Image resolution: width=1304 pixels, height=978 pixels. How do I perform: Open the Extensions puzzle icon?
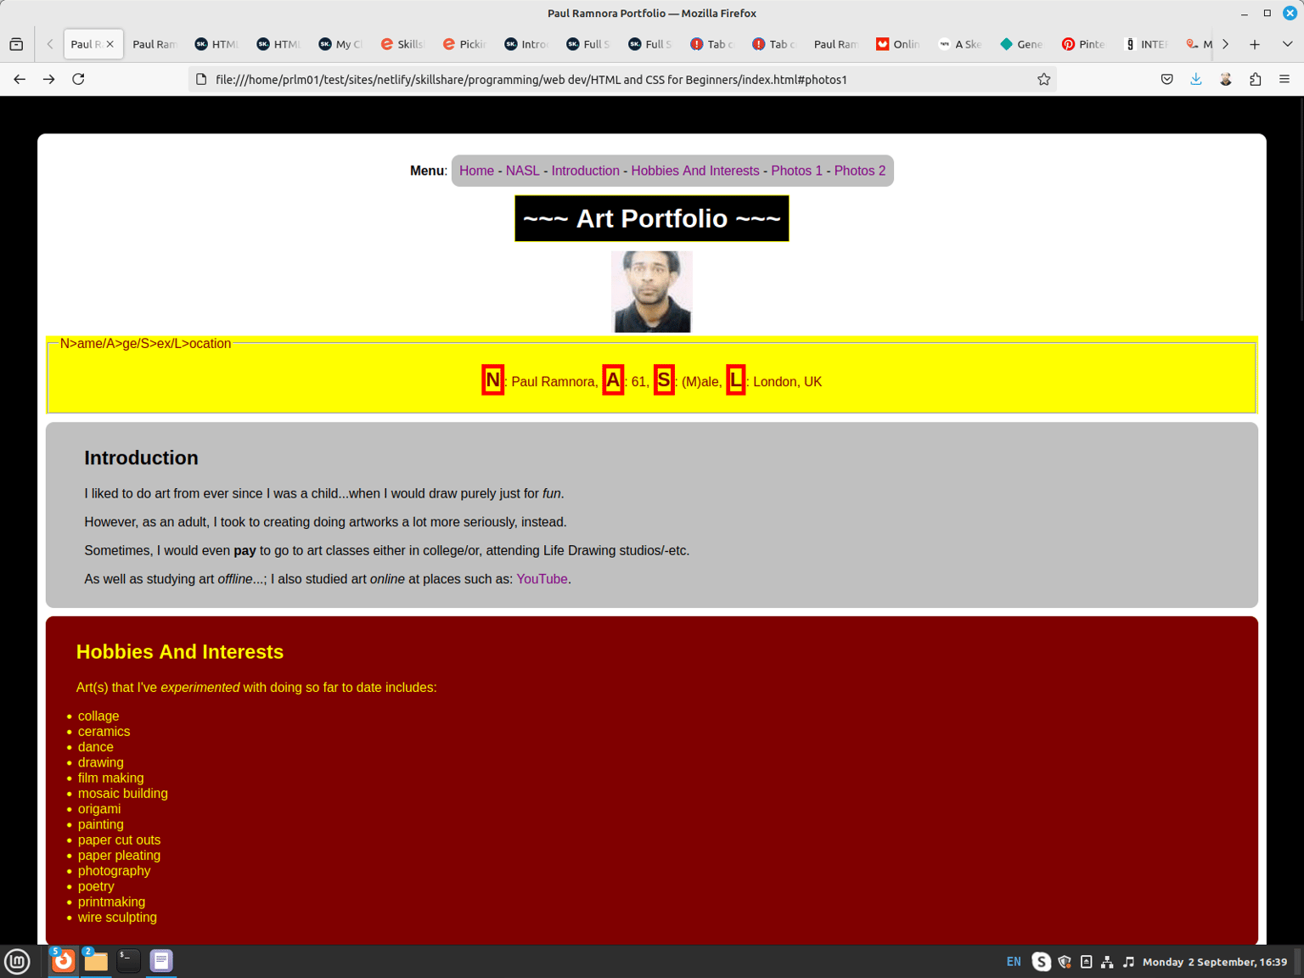point(1255,79)
